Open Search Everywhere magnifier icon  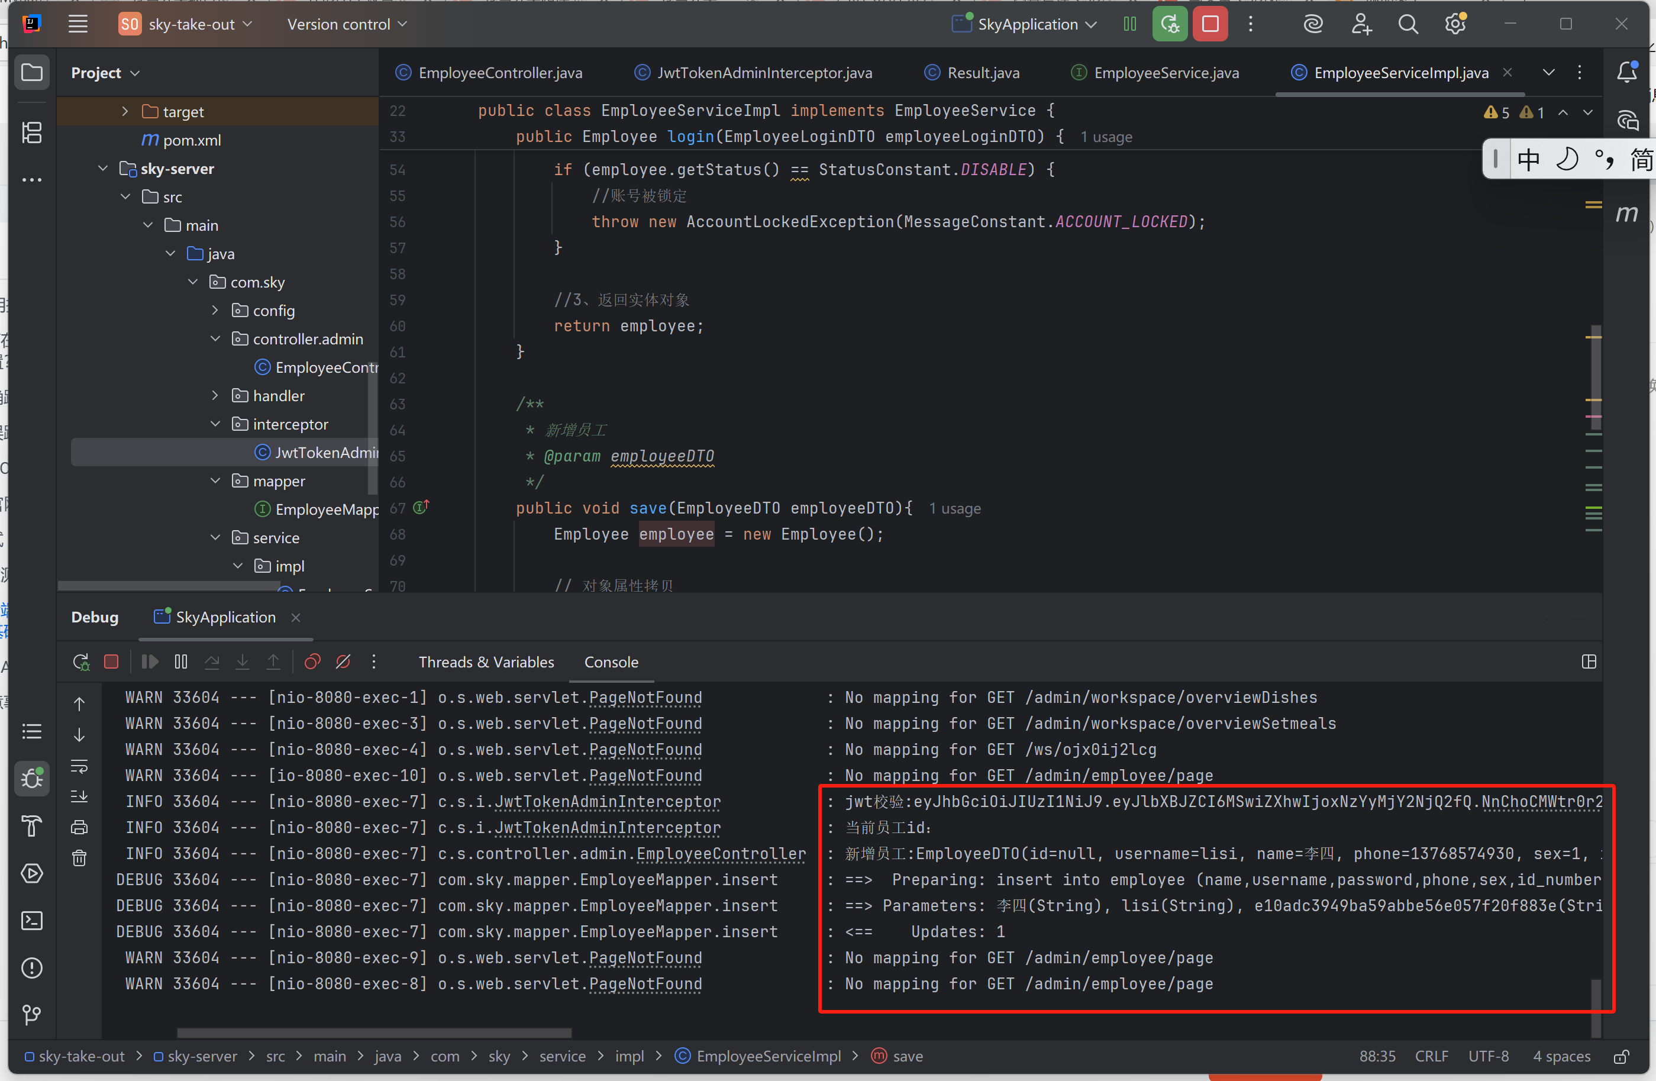pos(1408,24)
